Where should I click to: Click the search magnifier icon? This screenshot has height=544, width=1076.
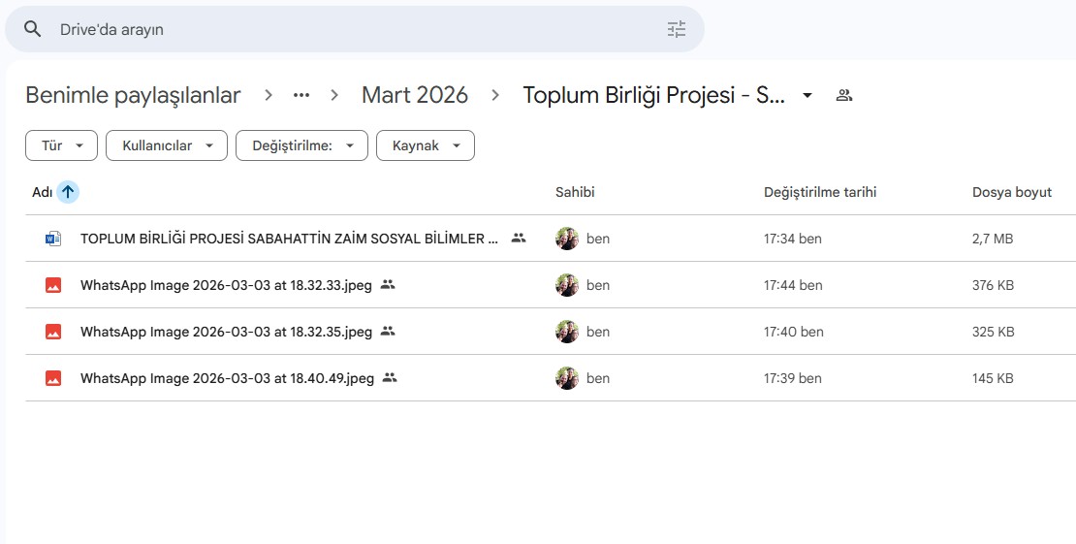pyautogui.click(x=33, y=29)
